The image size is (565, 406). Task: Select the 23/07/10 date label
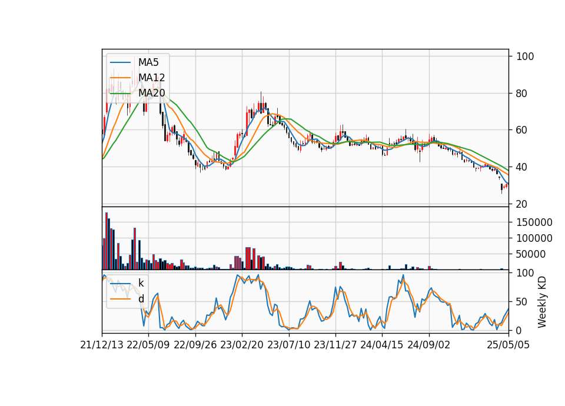288,345
